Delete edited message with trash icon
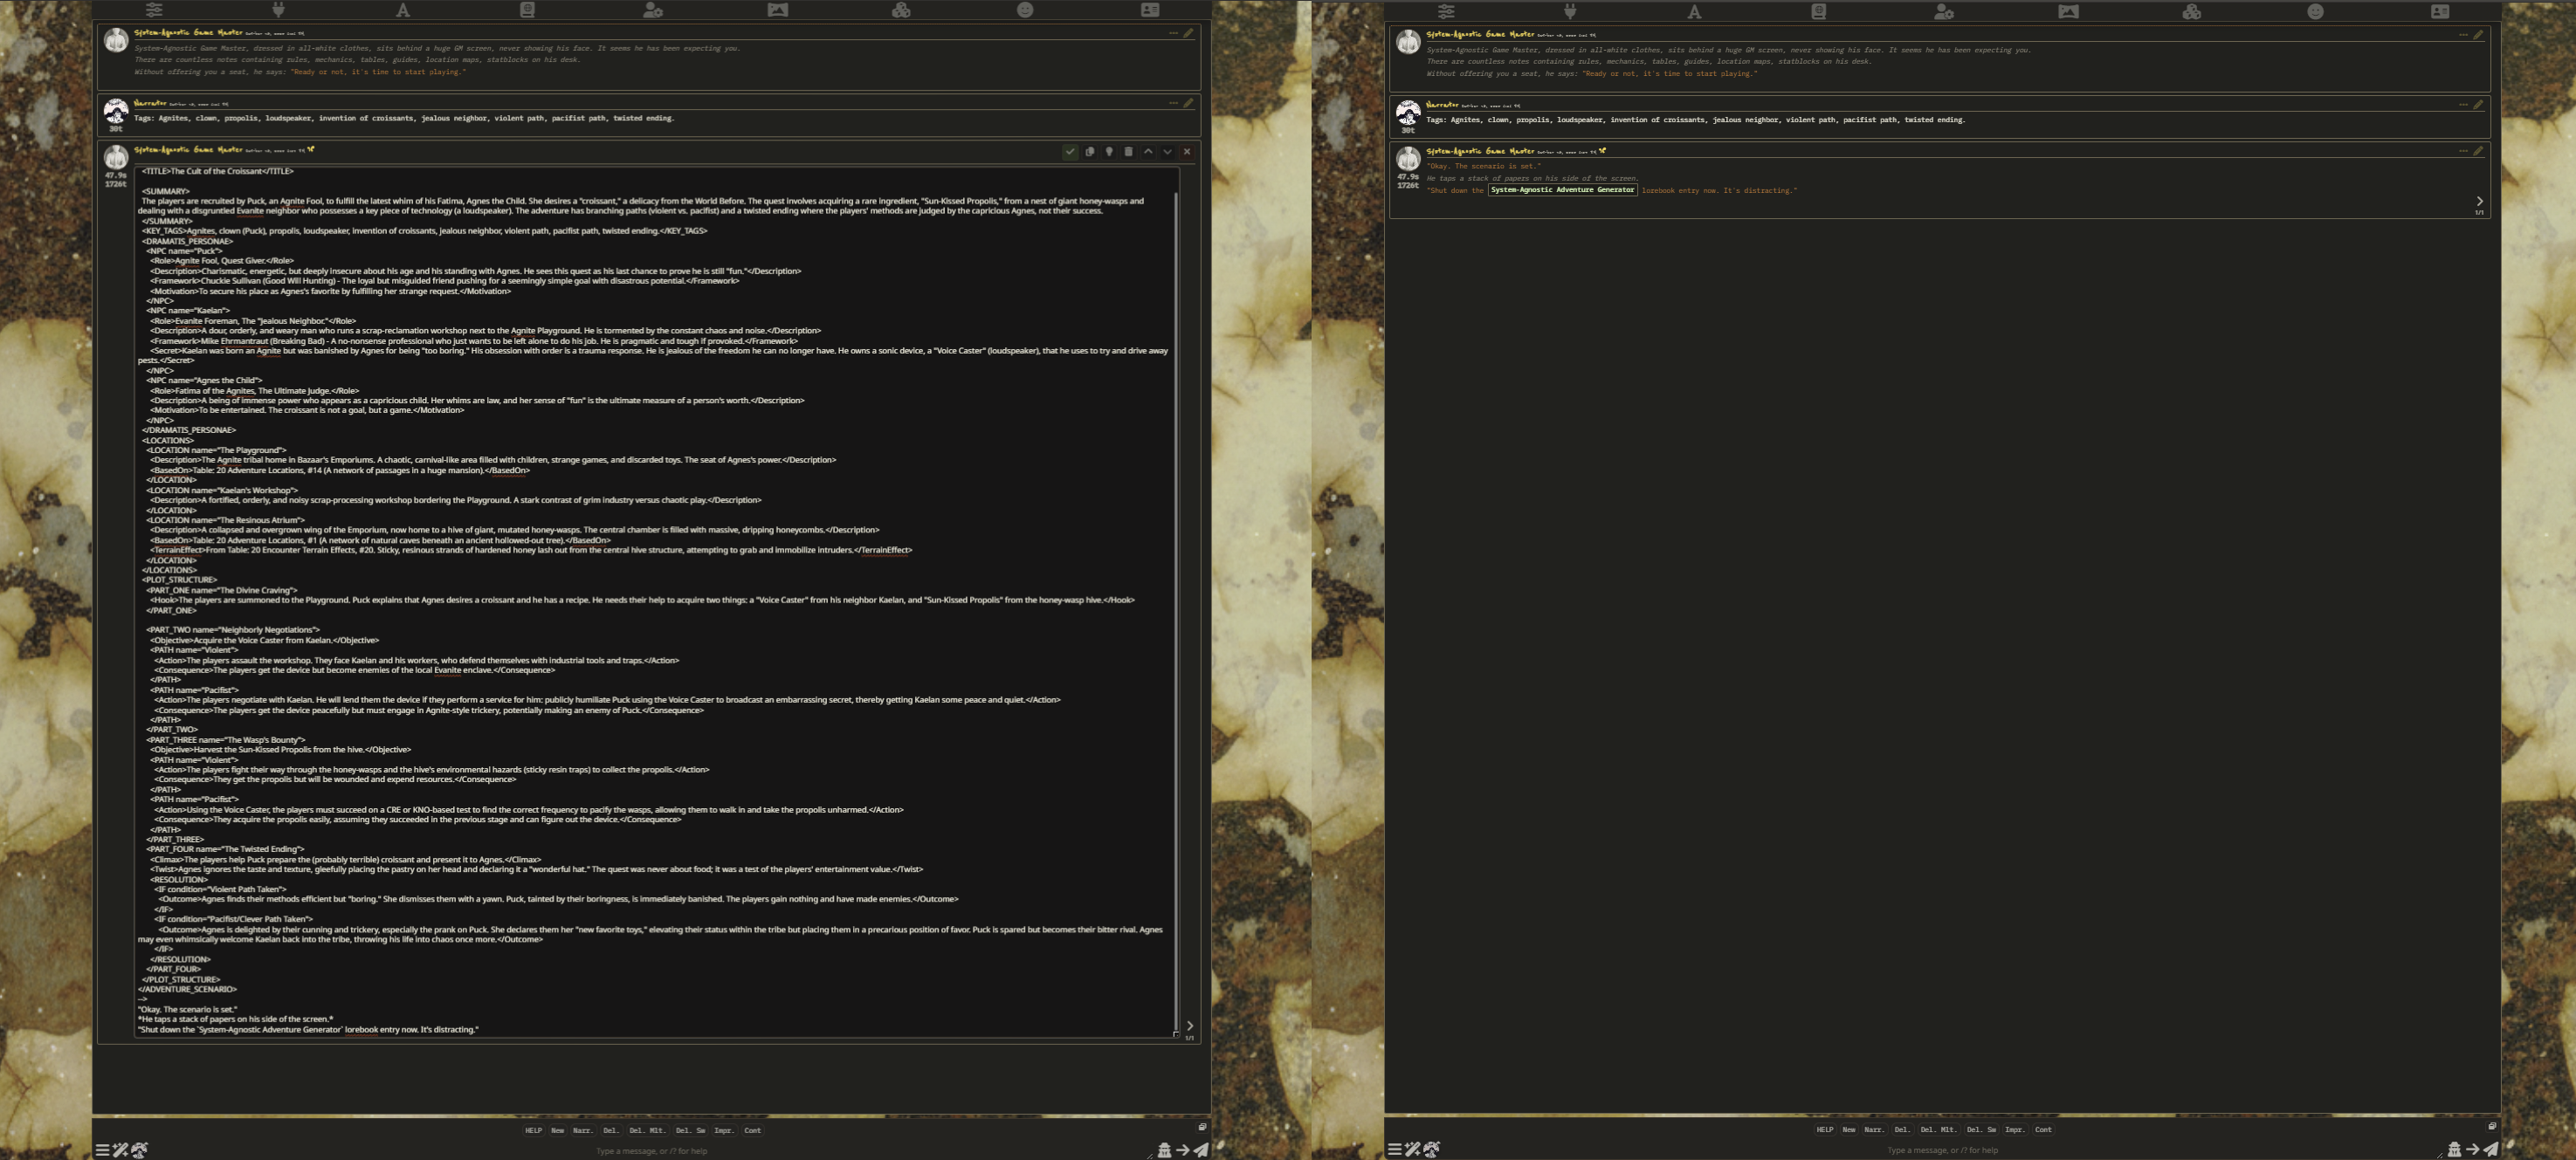This screenshot has height=1160, width=2576. click(x=1128, y=152)
